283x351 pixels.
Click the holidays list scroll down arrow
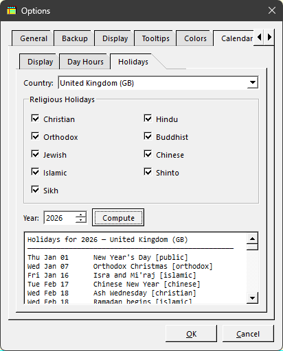click(x=252, y=298)
